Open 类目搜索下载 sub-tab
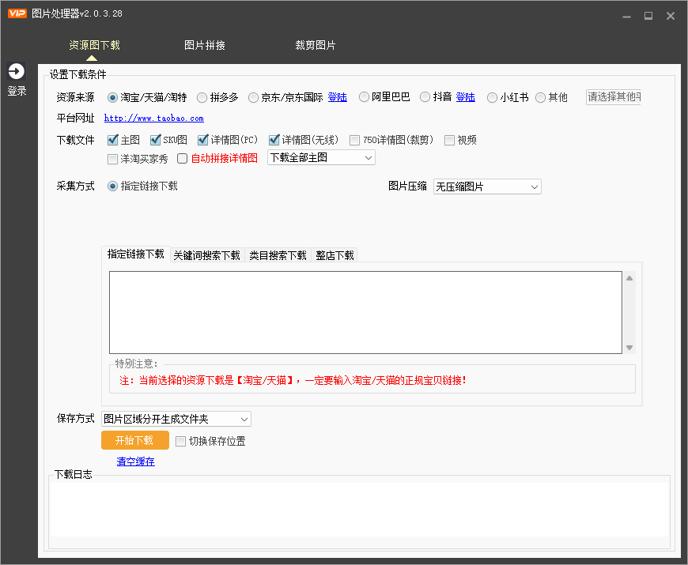Screen dimensions: 688x565 pyautogui.click(x=278, y=255)
